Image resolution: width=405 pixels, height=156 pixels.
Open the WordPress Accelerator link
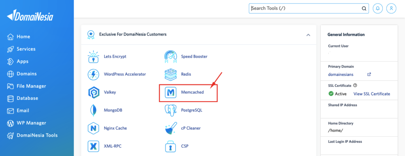point(125,74)
